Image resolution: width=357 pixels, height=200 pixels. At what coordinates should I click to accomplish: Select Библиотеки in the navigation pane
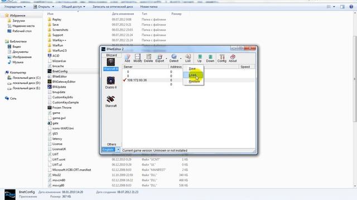(18, 42)
